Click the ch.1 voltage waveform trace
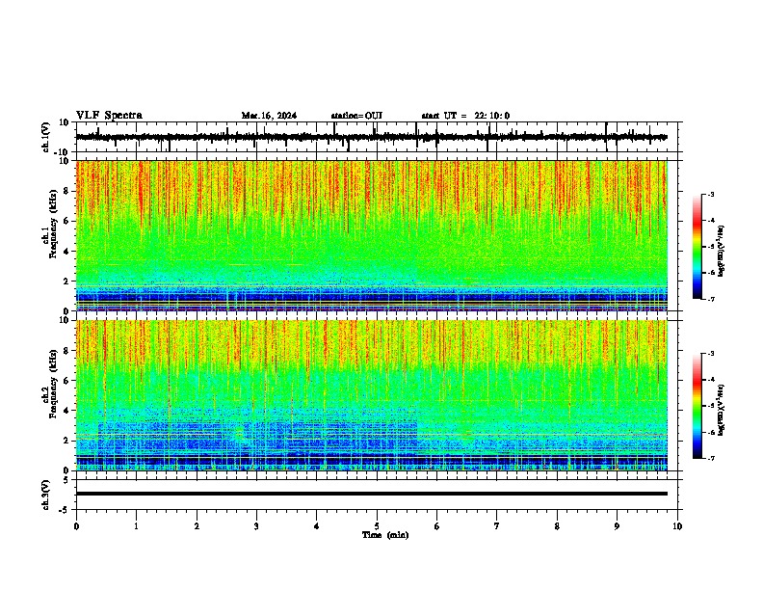Viewport: 763px width, 590px height. 371,137
